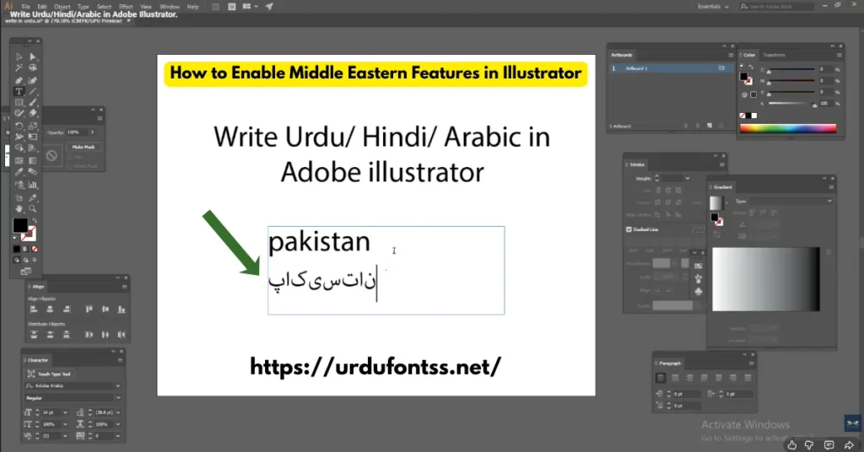
Task: Select the Direct Selection tool
Action: [x=33, y=56]
